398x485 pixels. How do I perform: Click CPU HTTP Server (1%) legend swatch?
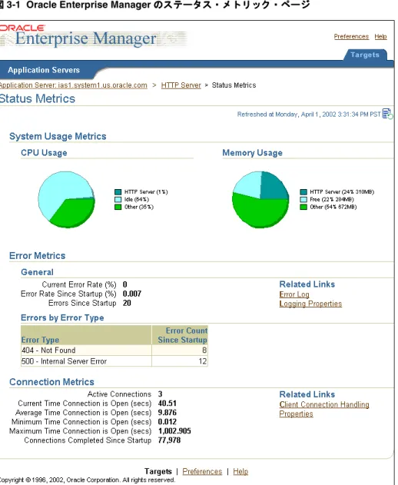[x=118, y=192]
